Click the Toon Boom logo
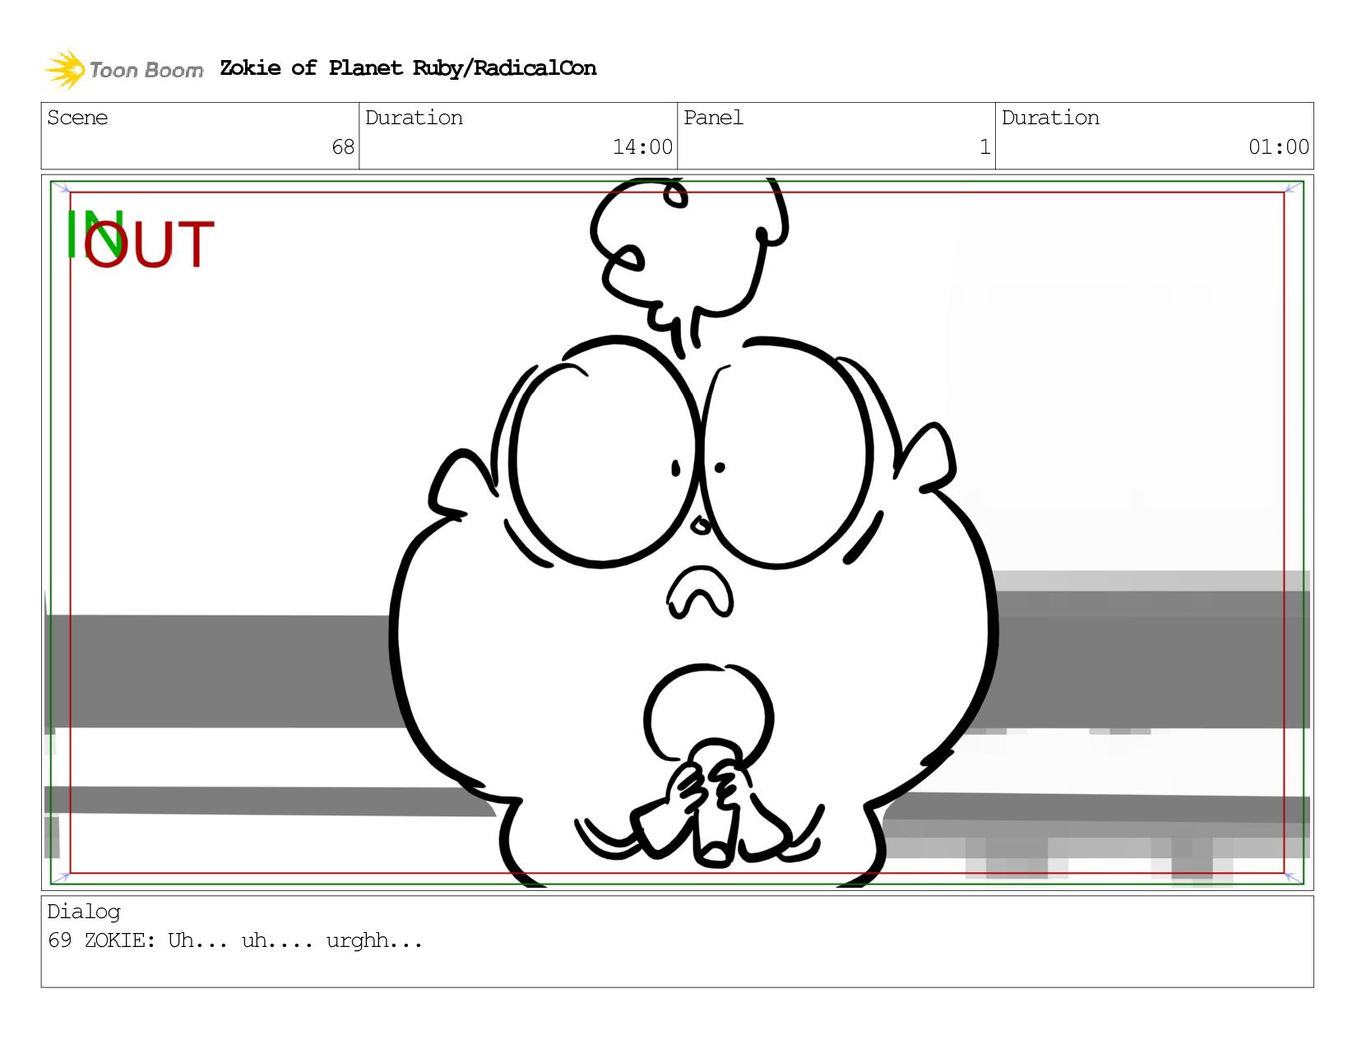 coord(123,69)
